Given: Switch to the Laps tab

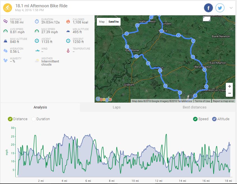Looking at the screenshot, I should click(x=116, y=107).
